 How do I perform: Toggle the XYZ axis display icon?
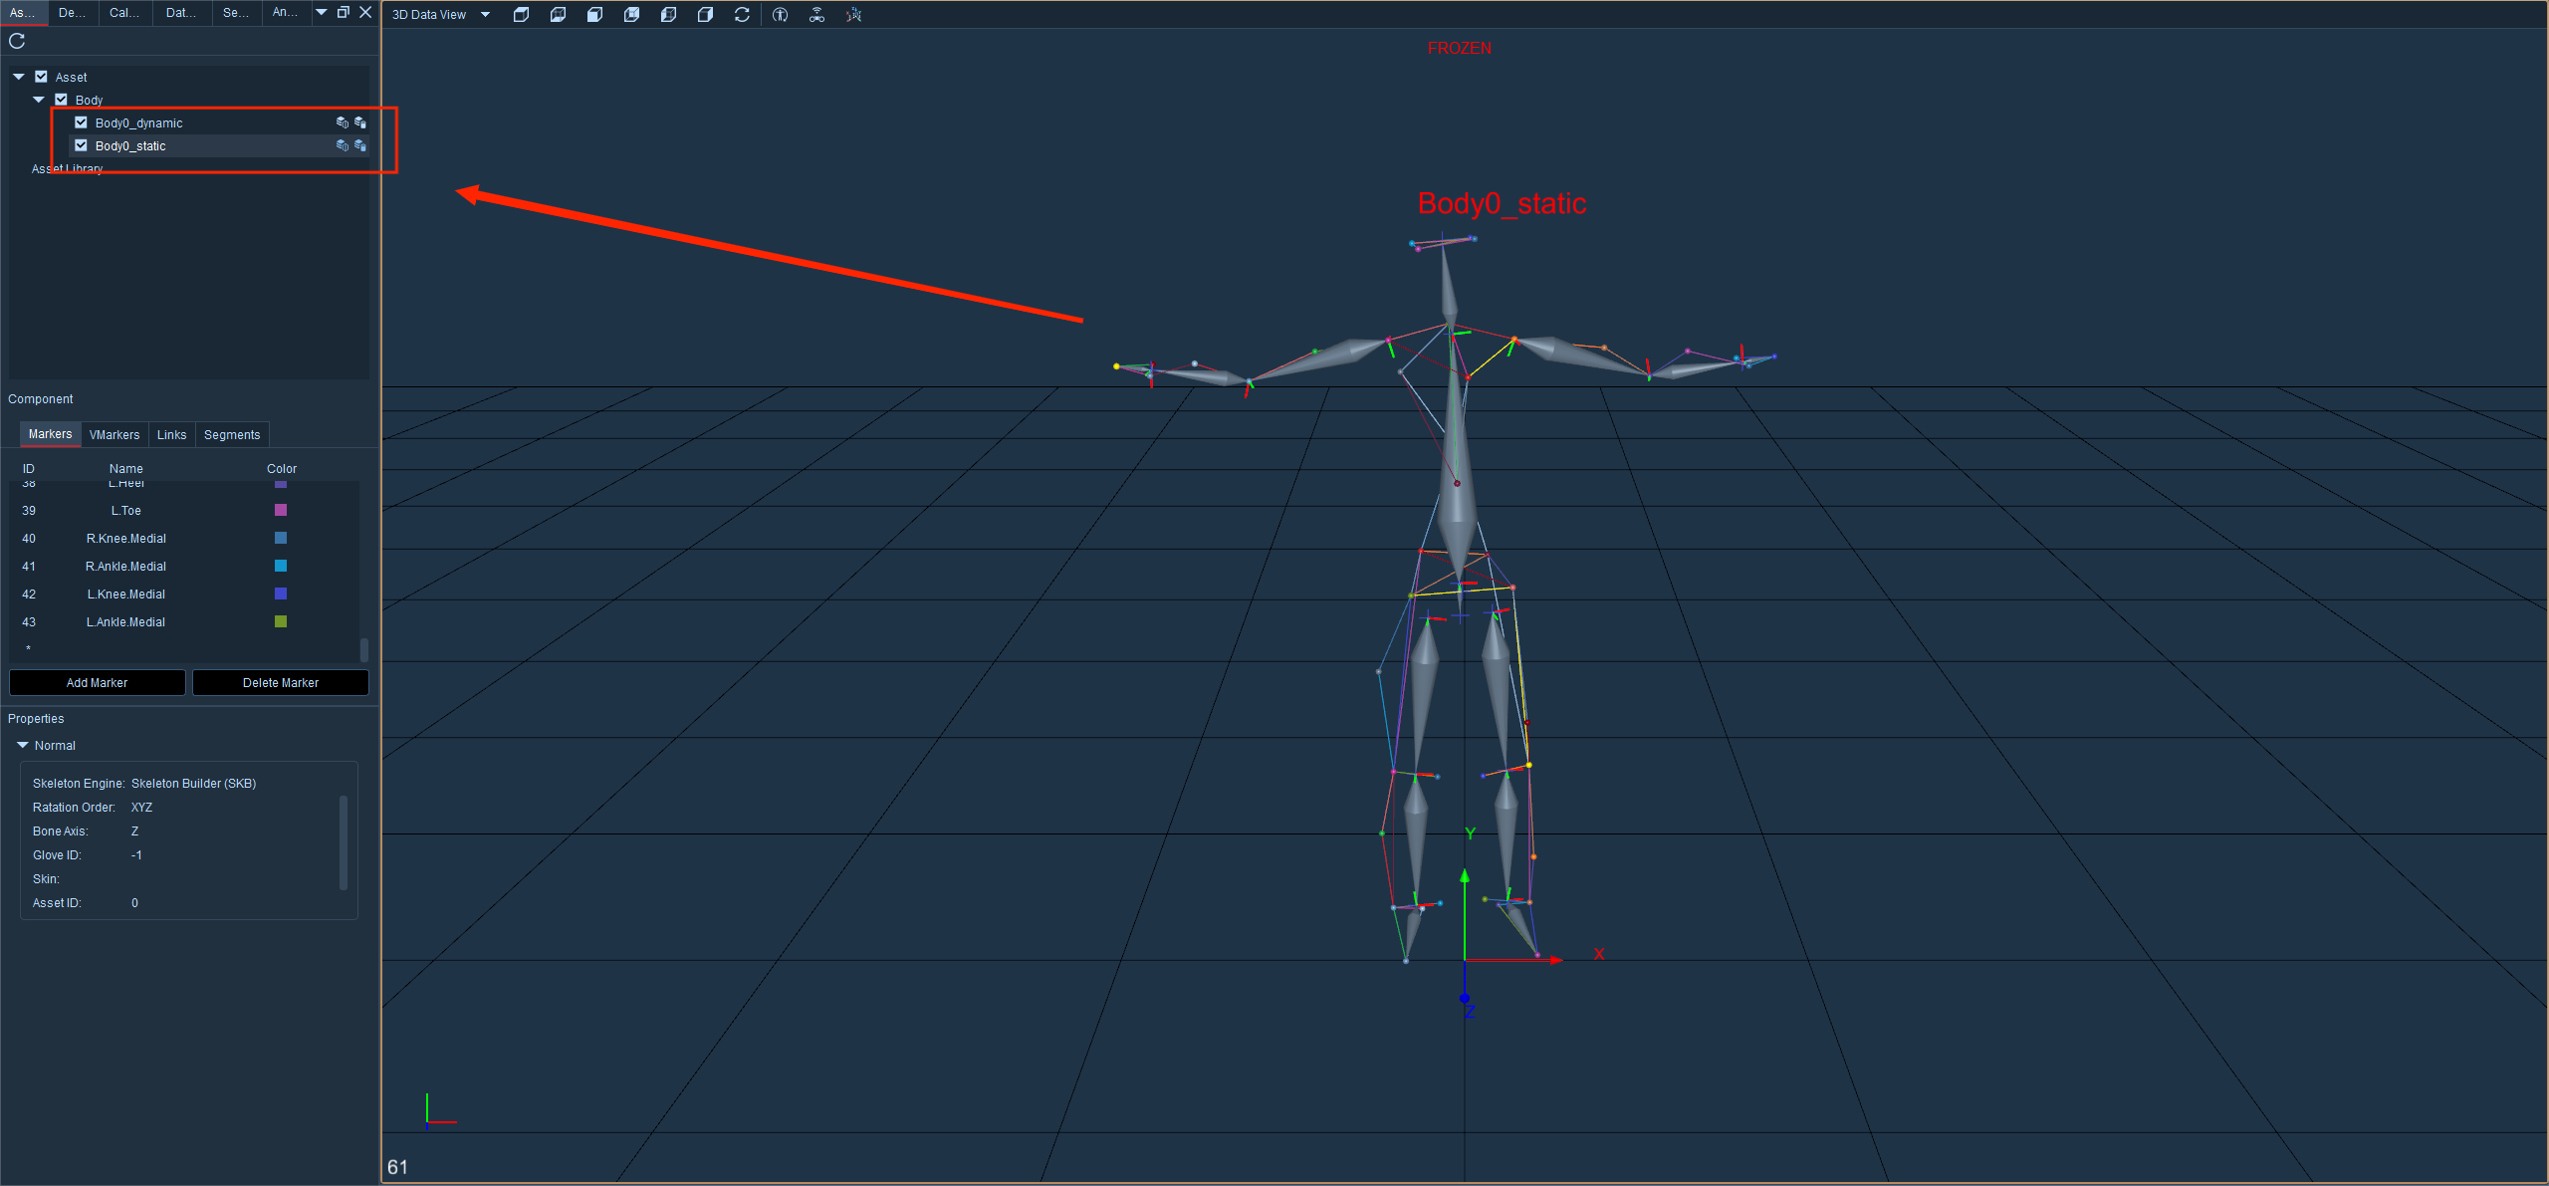click(x=853, y=14)
